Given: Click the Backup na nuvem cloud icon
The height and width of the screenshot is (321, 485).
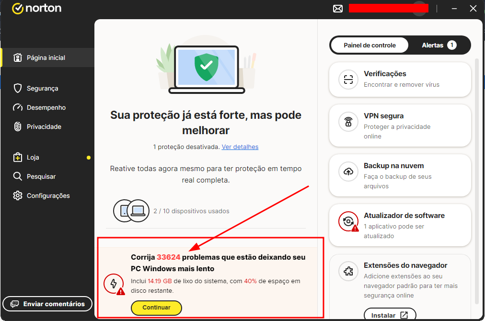Looking at the screenshot, I should pos(348,172).
